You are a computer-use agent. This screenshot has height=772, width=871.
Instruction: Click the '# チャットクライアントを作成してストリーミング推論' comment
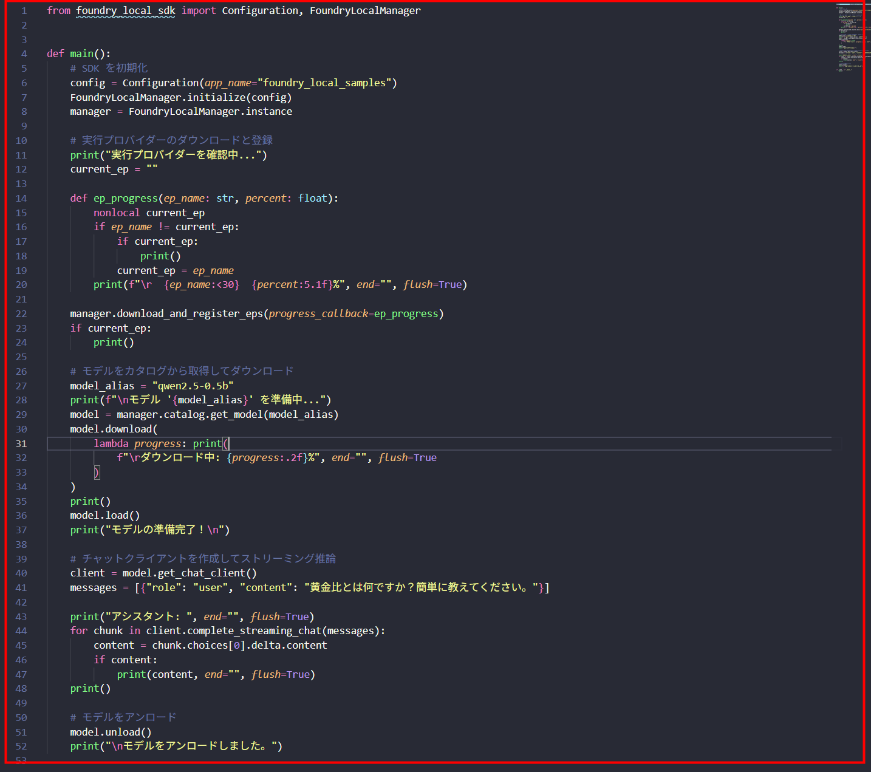pyautogui.click(x=203, y=559)
